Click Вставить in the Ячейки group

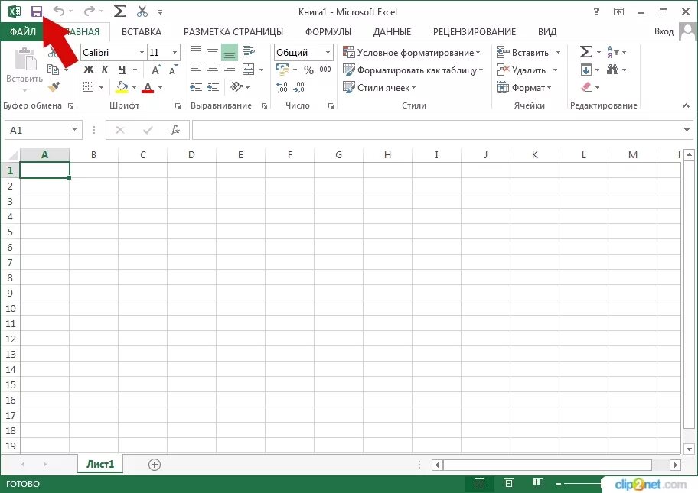[524, 53]
